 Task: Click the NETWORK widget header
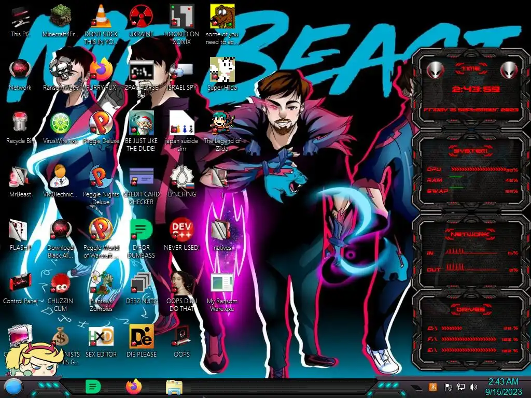(471, 234)
